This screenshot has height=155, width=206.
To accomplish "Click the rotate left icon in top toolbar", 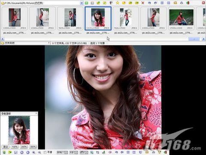I will tap(149, 3).
